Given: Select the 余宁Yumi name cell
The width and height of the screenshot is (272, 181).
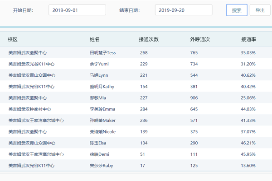Looking at the screenshot, I should tap(99, 64).
